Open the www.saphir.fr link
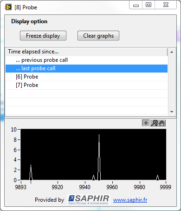 (130, 200)
